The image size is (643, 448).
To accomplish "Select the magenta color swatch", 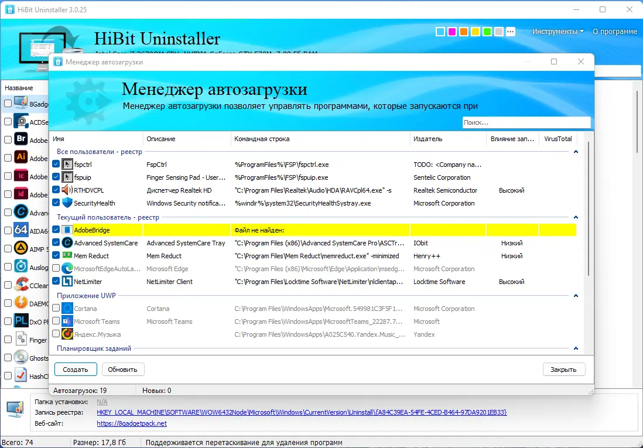I will [x=452, y=31].
